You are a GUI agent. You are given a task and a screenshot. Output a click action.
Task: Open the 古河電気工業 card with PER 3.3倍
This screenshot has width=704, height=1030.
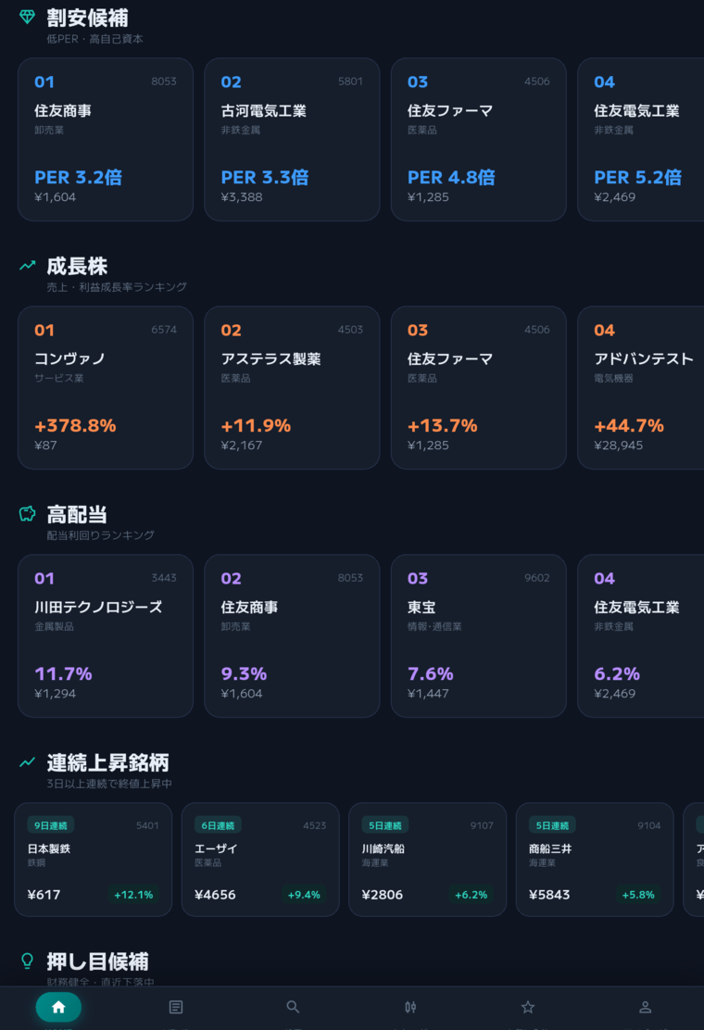coord(292,139)
